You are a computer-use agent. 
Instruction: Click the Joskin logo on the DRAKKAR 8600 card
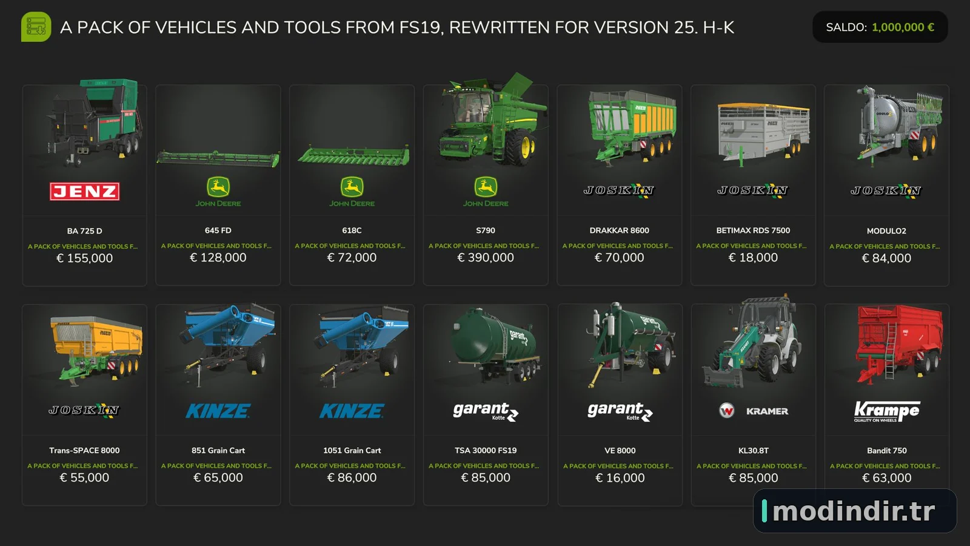point(619,190)
